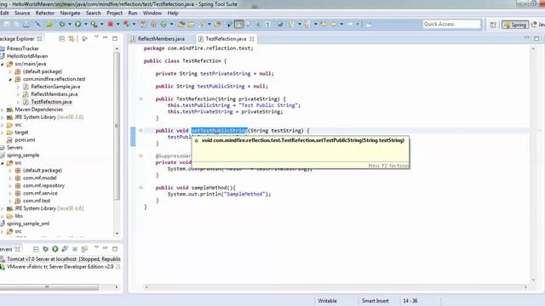Click the Open Perspective icon
The width and height of the screenshot is (545, 306).
click(493, 25)
